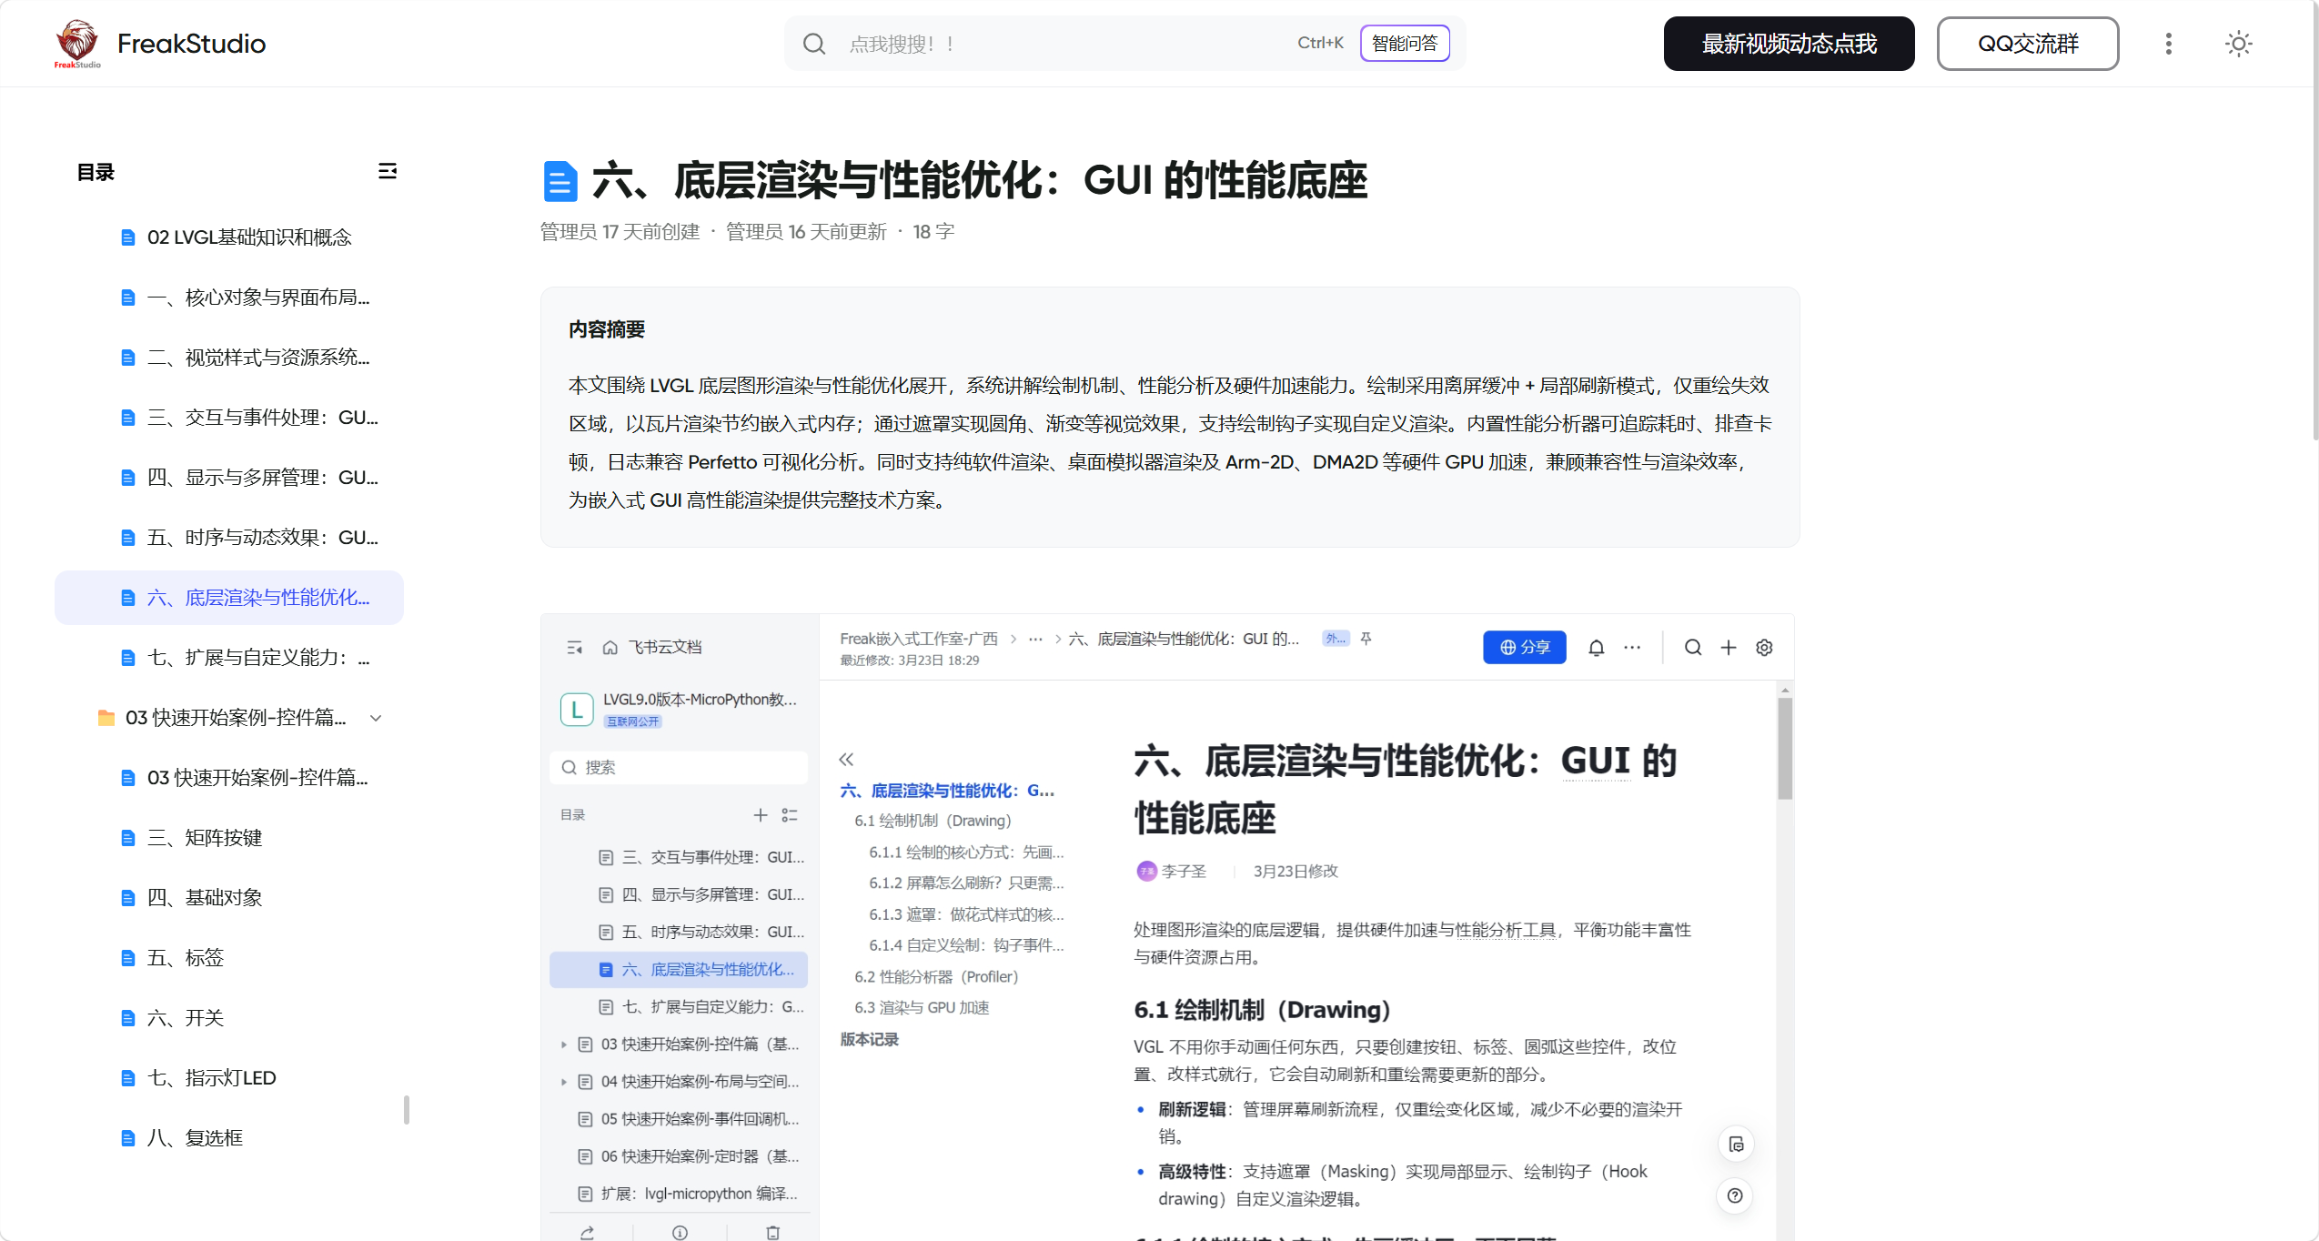
Task: Open the breadcrumb ellipsis menu
Action: coord(1034,639)
